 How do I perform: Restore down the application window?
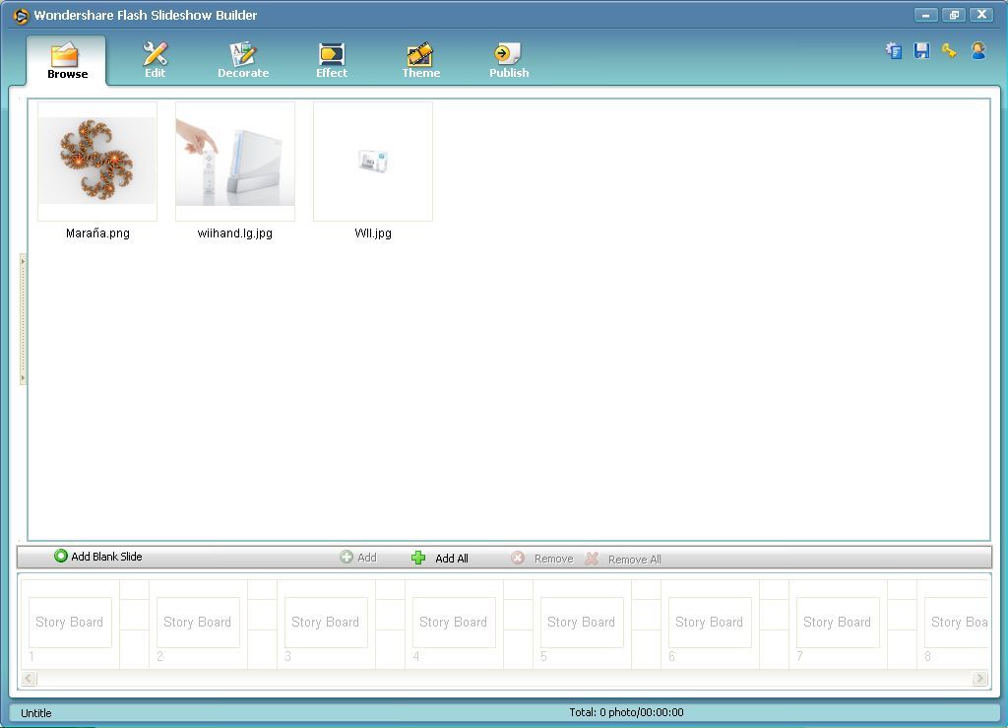click(x=954, y=14)
